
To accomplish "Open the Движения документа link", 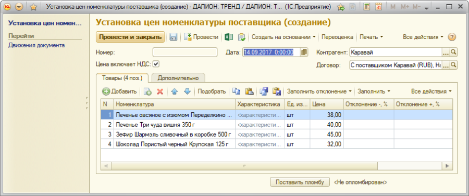I will [36, 45].
